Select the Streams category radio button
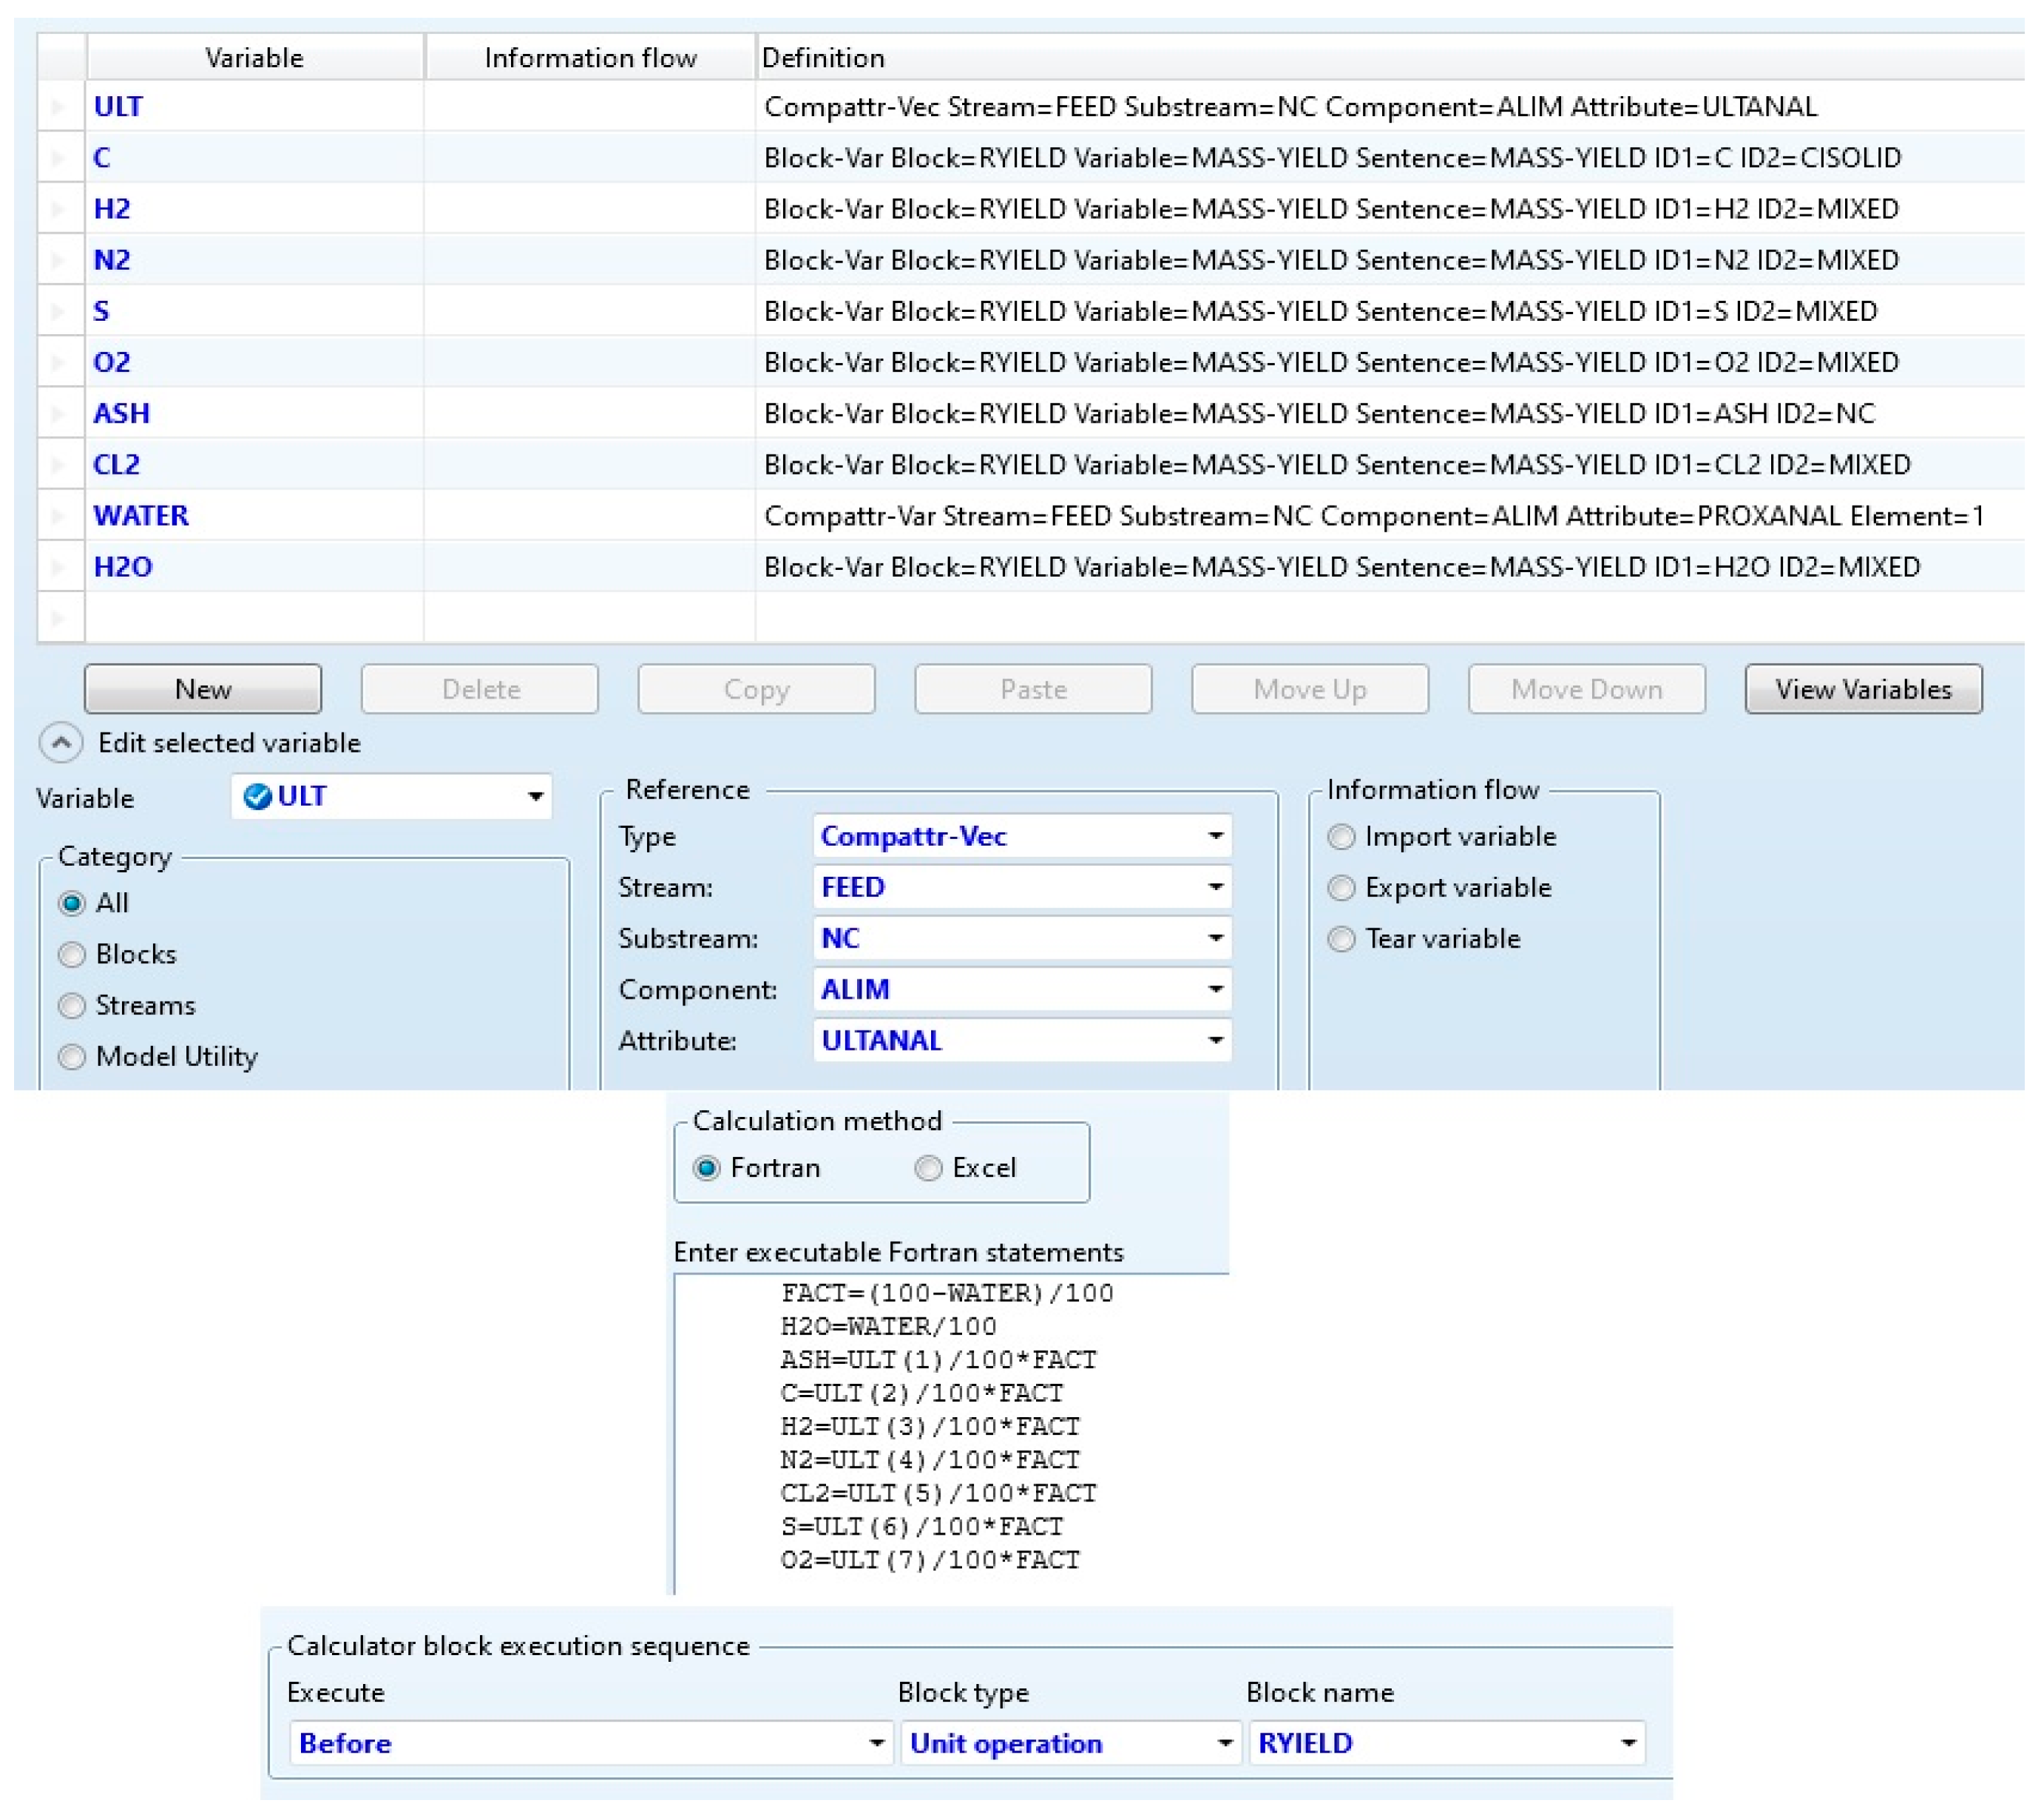Image resolution: width=2044 pixels, height=1820 pixels. 72,1006
